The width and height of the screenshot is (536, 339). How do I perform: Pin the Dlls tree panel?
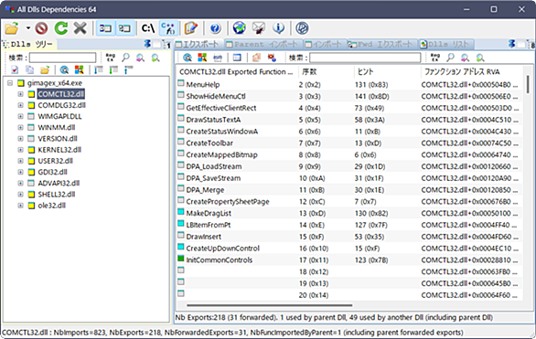coord(147,44)
